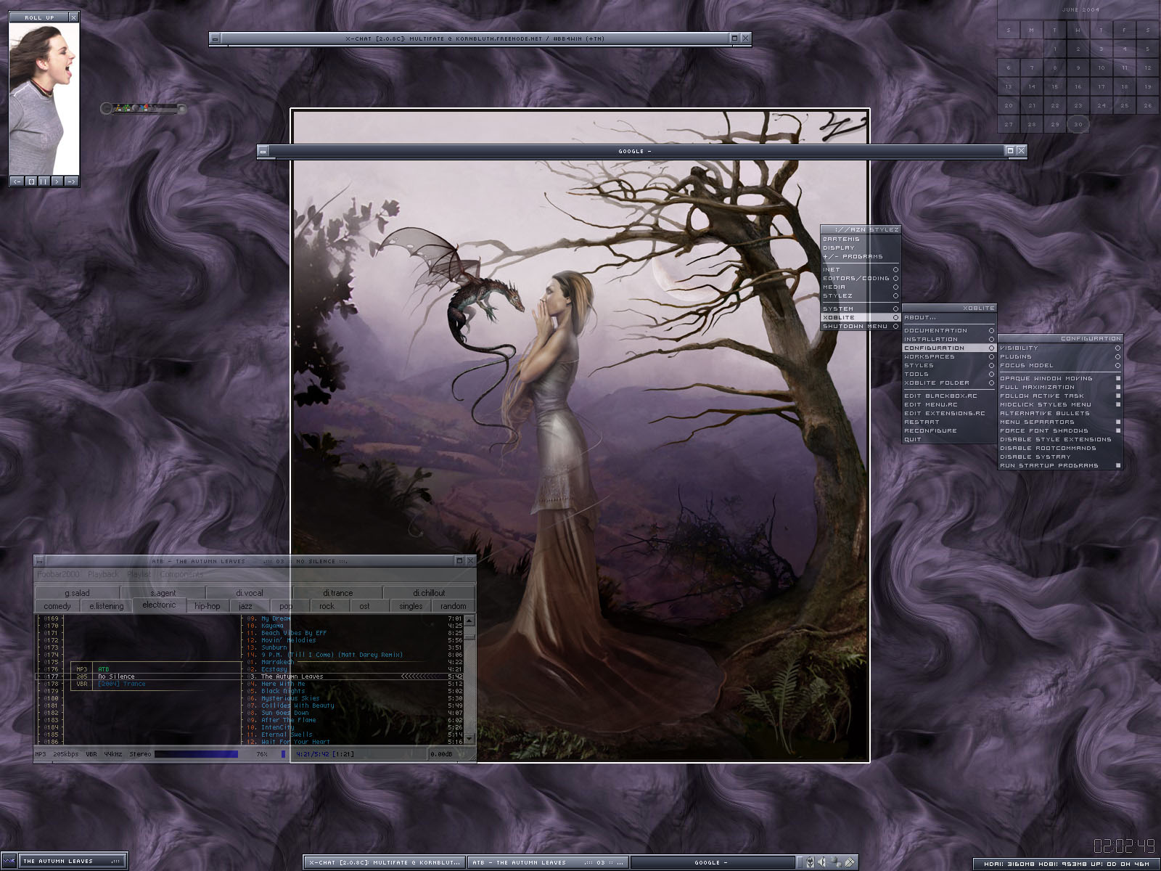Expand the Plugins submenu in Configuration
This screenshot has width=1161, height=871.
pyautogui.click(x=1060, y=356)
